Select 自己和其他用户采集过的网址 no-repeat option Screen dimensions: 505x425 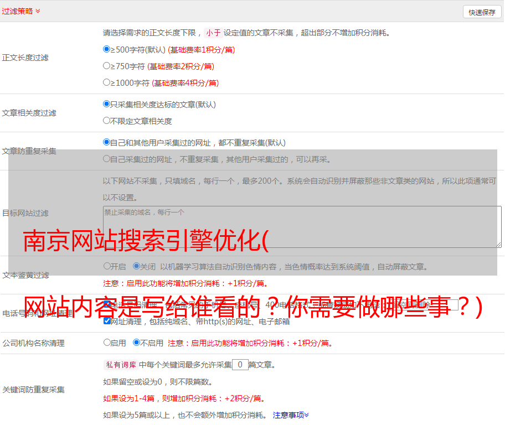pyautogui.click(x=107, y=142)
